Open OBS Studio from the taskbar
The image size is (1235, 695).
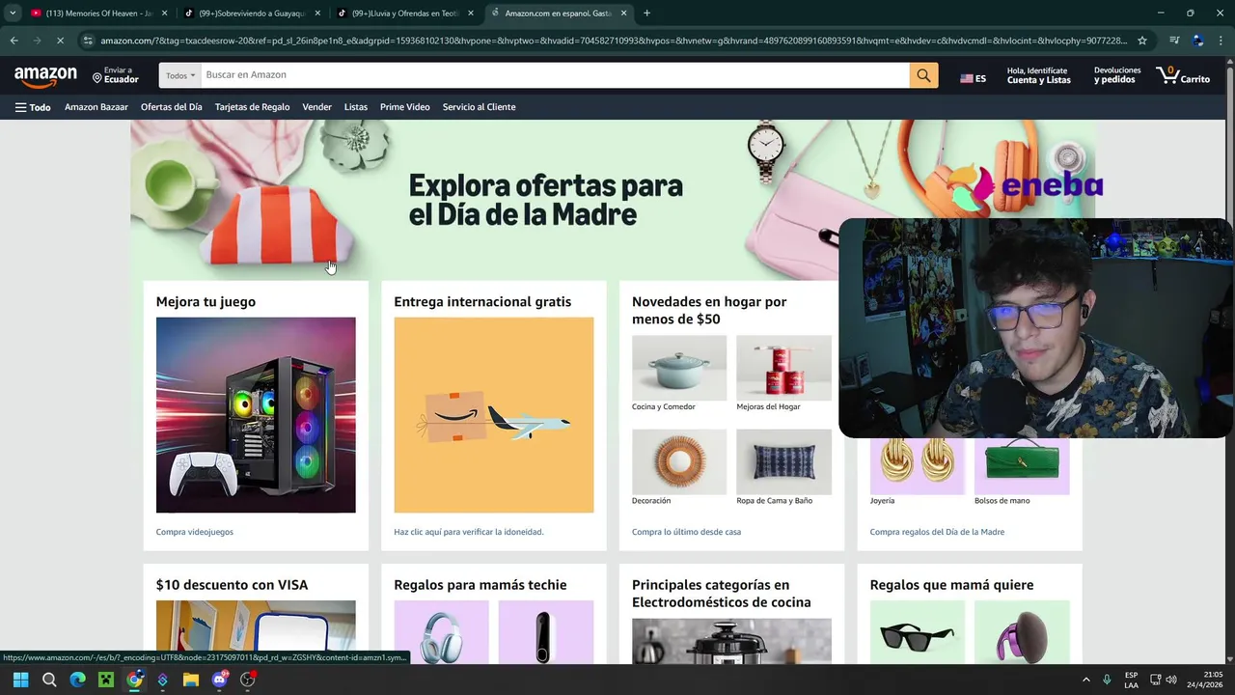[x=248, y=680]
